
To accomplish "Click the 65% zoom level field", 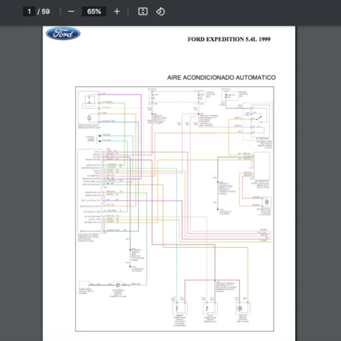I will click(x=94, y=11).
